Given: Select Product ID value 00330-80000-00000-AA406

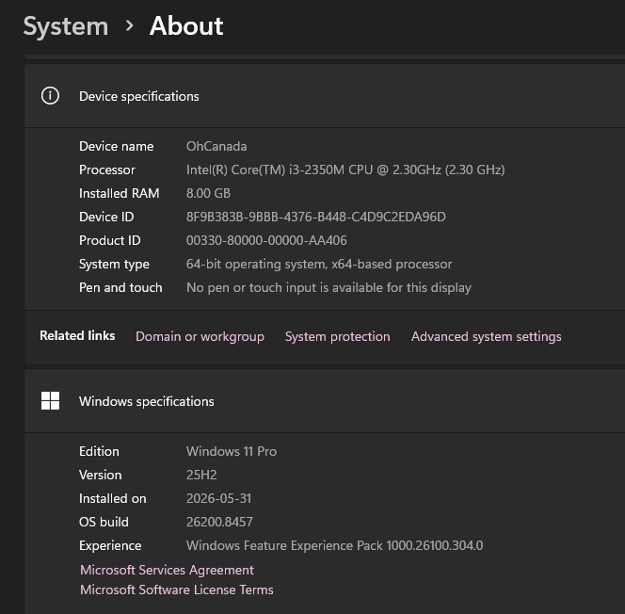Looking at the screenshot, I should pyautogui.click(x=266, y=240).
